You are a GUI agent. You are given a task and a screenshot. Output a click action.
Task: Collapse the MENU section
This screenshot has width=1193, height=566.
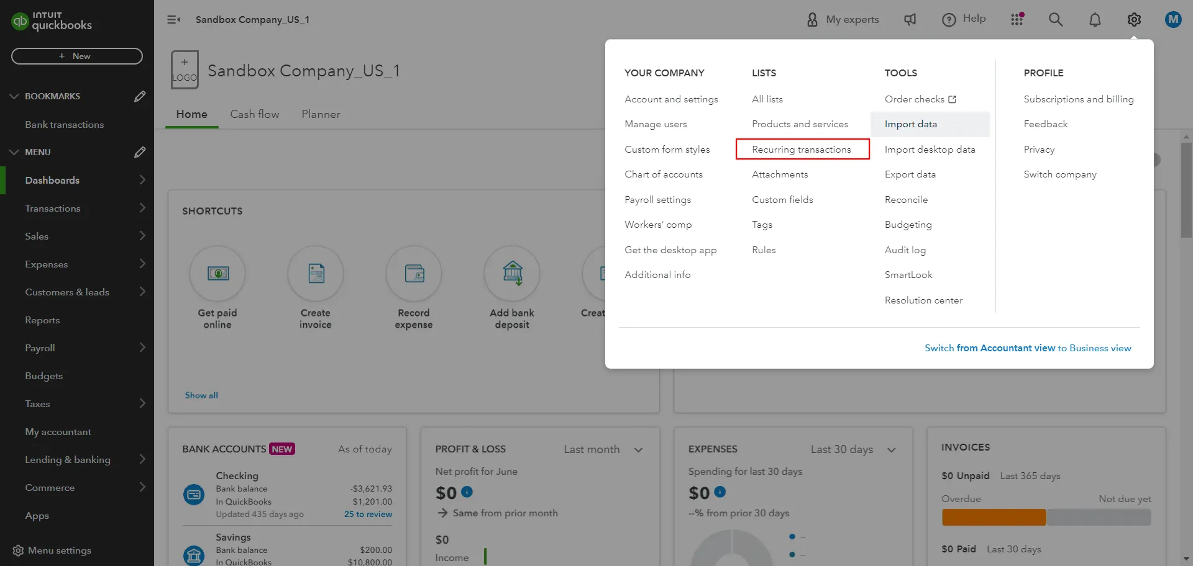pos(14,152)
